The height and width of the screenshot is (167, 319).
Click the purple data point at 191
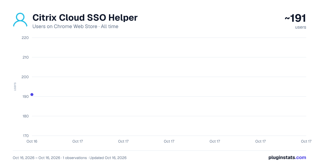tap(32, 95)
